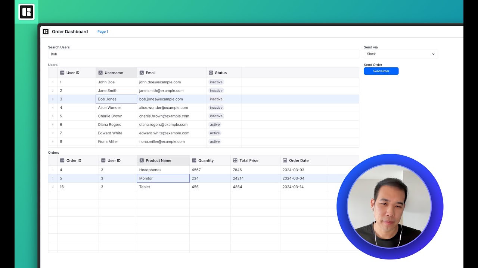The height and width of the screenshot is (268, 478).
Task: Click the Quantity number-type column icon
Action: [x=194, y=160]
